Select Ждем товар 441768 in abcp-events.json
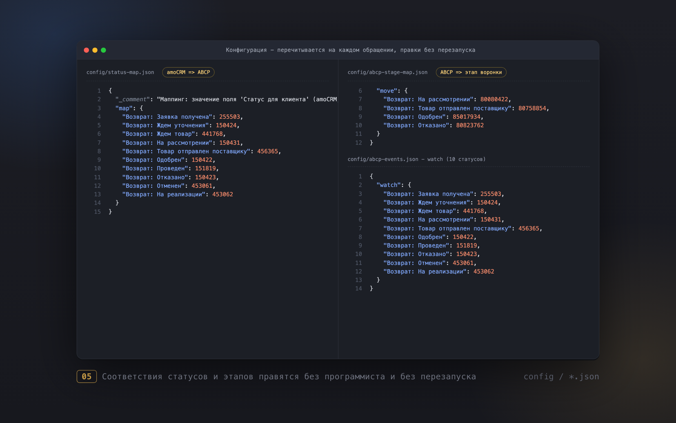The width and height of the screenshot is (676, 423). click(435, 211)
